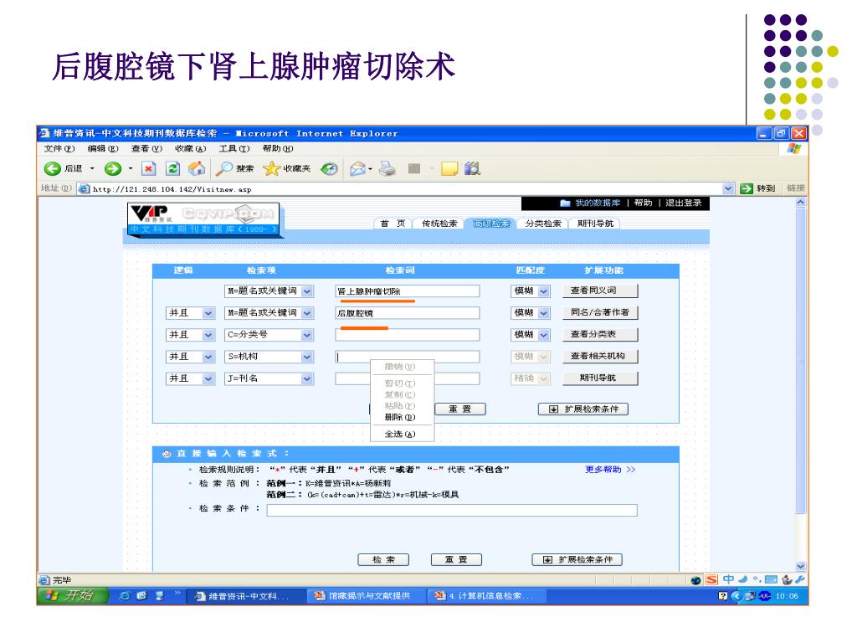
Task: Open the 帮助 menu
Action: pyautogui.click(x=278, y=149)
